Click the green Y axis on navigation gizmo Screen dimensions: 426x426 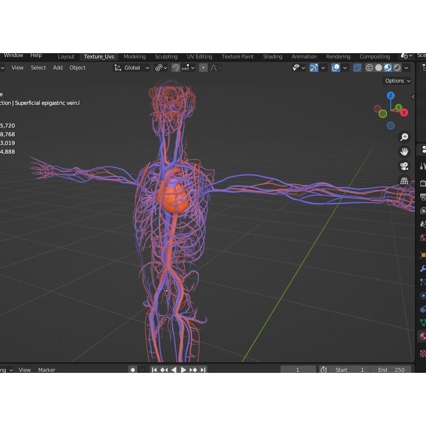(x=398, y=107)
